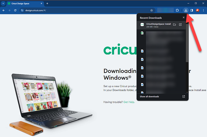Go back to the previous page
The width and height of the screenshot is (207, 137).
tap(4, 10)
